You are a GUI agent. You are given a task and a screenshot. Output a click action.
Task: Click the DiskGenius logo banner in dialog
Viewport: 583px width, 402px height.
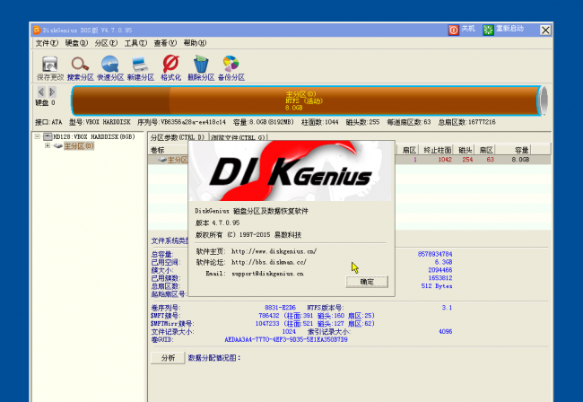click(x=290, y=171)
